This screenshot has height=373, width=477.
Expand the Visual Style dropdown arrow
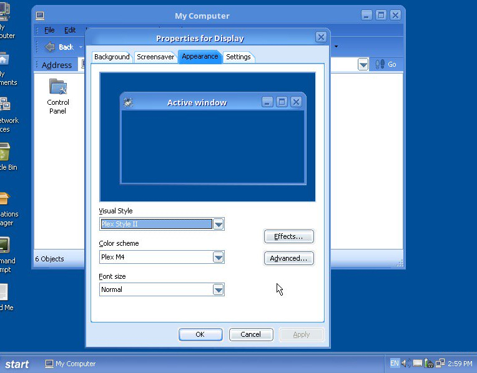tap(219, 225)
